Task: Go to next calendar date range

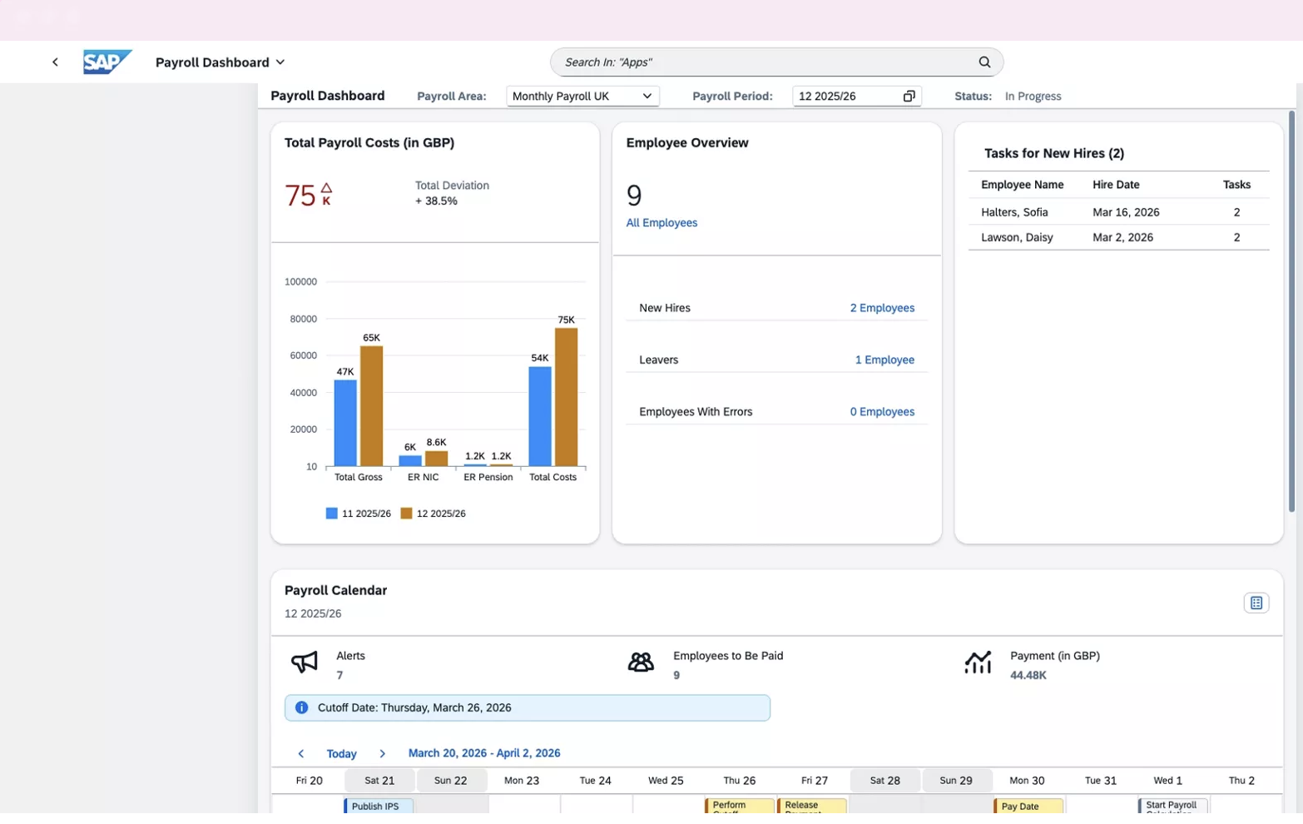Action: (383, 754)
